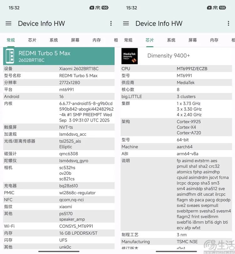Select the 内存 tab in left screenshot
This screenshot has width=235, height=254.
(97, 40)
